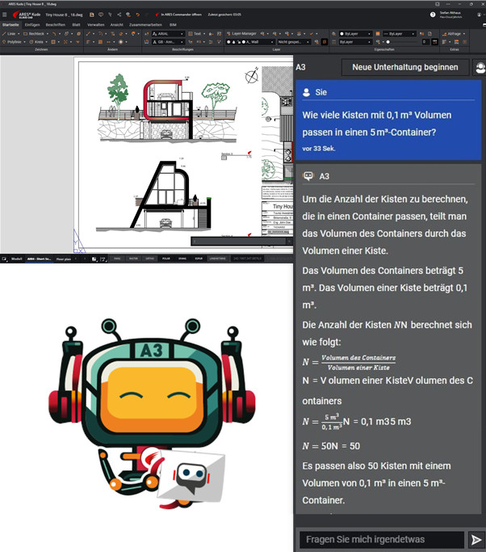Click the Abfrage measurement tool
This screenshot has height=552, width=486.
tap(452, 34)
